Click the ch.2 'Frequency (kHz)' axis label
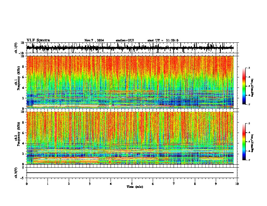The width and height of the screenshot is (267, 206). [19, 134]
